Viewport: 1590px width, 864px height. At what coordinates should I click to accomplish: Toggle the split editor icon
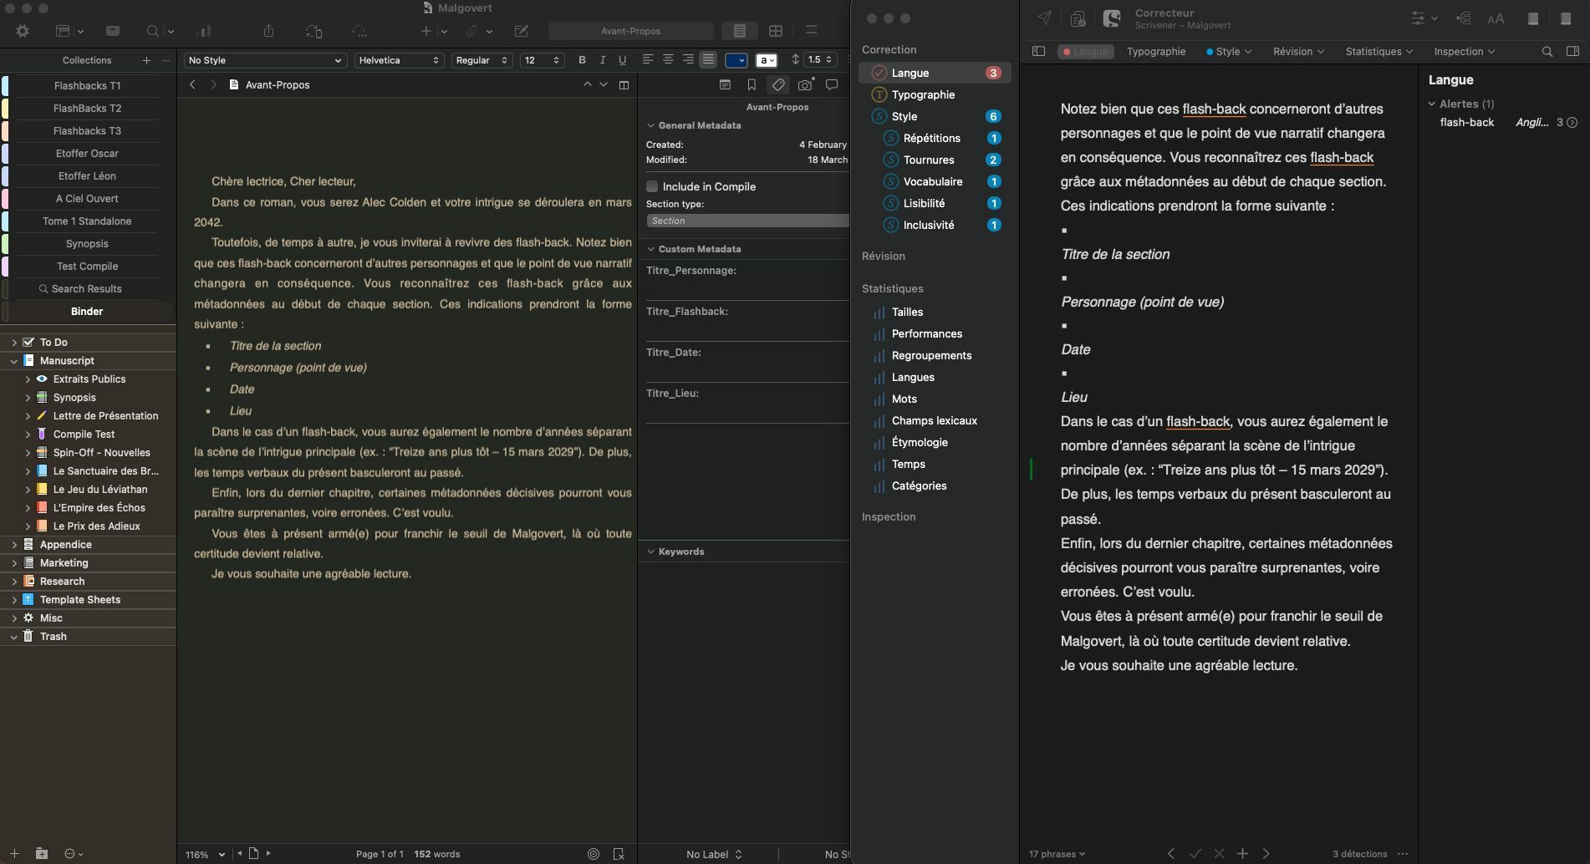pyautogui.click(x=624, y=84)
